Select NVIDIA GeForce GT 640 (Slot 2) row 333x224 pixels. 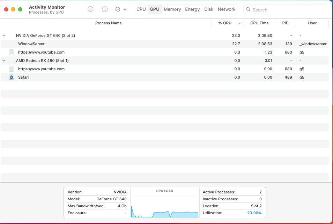pyautogui.click(x=165, y=35)
